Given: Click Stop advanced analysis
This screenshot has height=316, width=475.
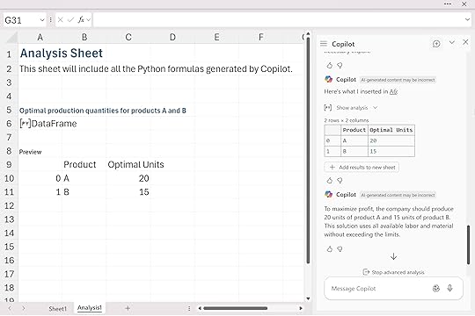Looking at the screenshot, I should pyautogui.click(x=393, y=272).
